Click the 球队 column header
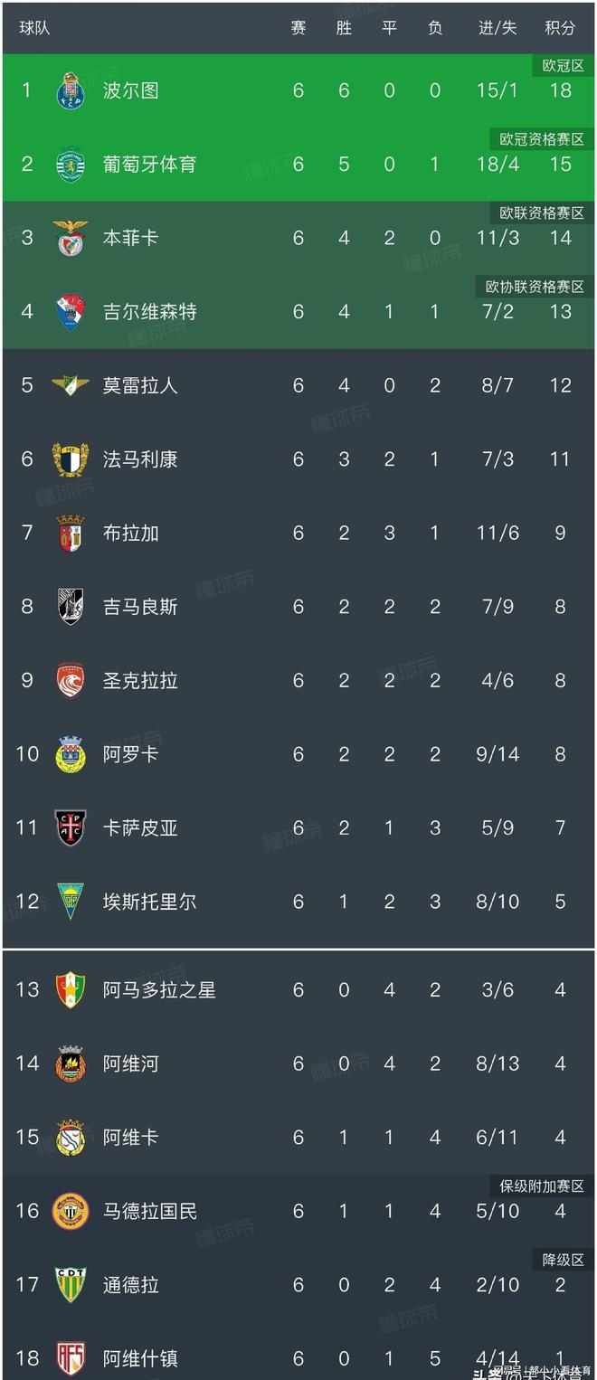Image resolution: width=597 pixels, height=1380 pixels. coord(34,28)
